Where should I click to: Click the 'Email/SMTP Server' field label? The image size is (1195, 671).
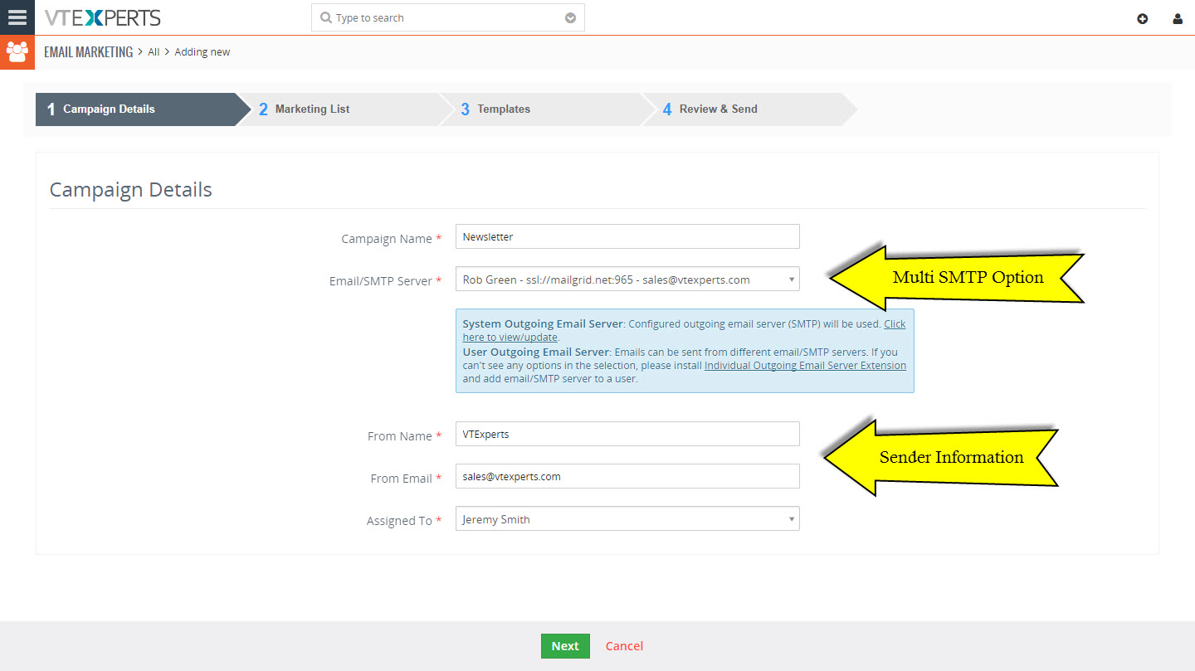(381, 281)
